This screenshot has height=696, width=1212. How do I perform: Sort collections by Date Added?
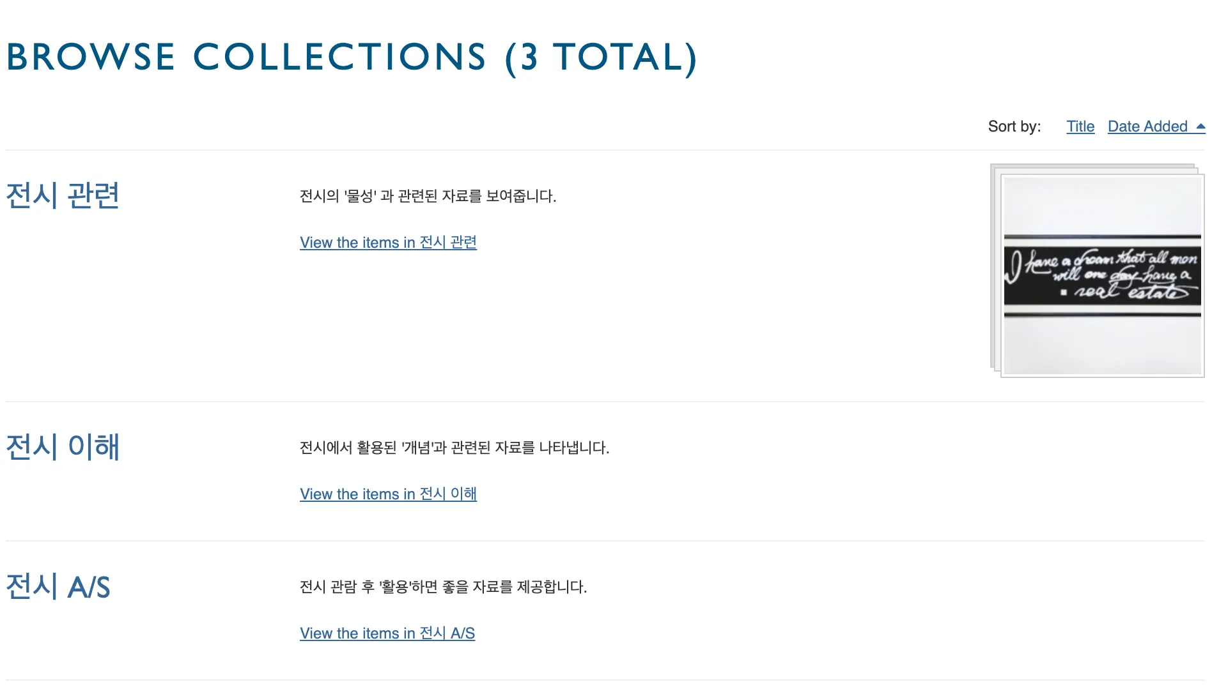[x=1147, y=126]
